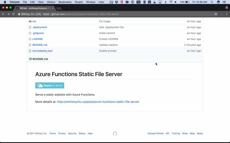Click the battery status icon

pyautogui.click(x=187, y=2)
